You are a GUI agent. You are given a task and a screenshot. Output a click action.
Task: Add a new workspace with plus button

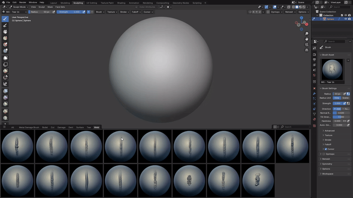tap(205, 3)
